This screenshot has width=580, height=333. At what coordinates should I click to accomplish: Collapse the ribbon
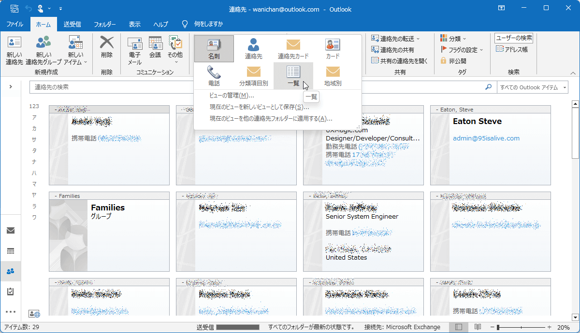click(573, 73)
